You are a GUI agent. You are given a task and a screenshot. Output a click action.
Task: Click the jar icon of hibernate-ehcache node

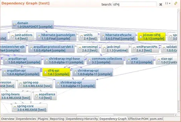[103, 37]
